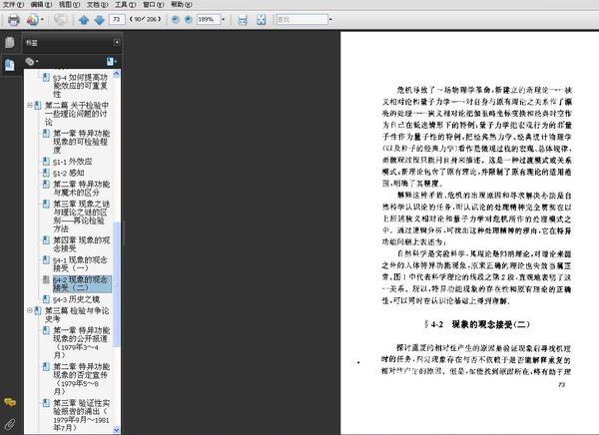Open the 视图 menu
Screen dimensions: 599x435
click(x=69, y=5)
